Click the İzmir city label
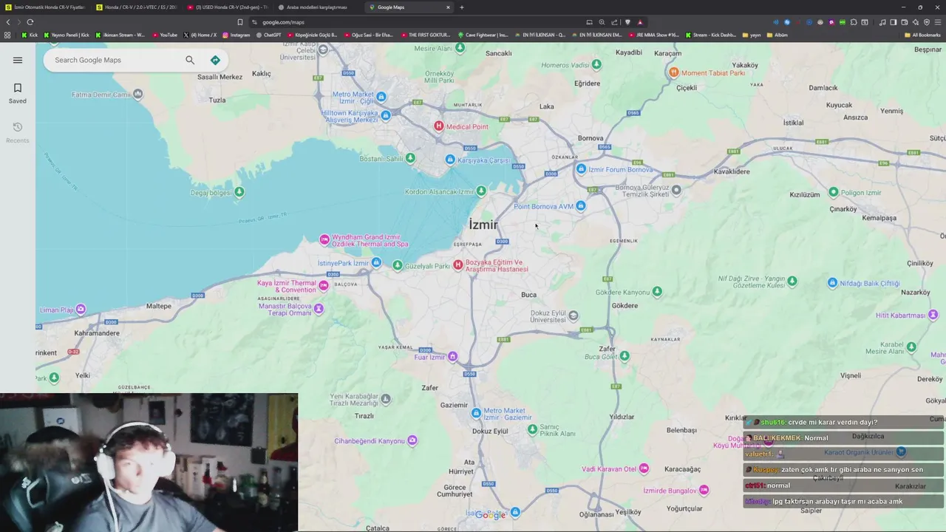The height and width of the screenshot is (532, 946). pyautogui.click(x=483, y=225)
